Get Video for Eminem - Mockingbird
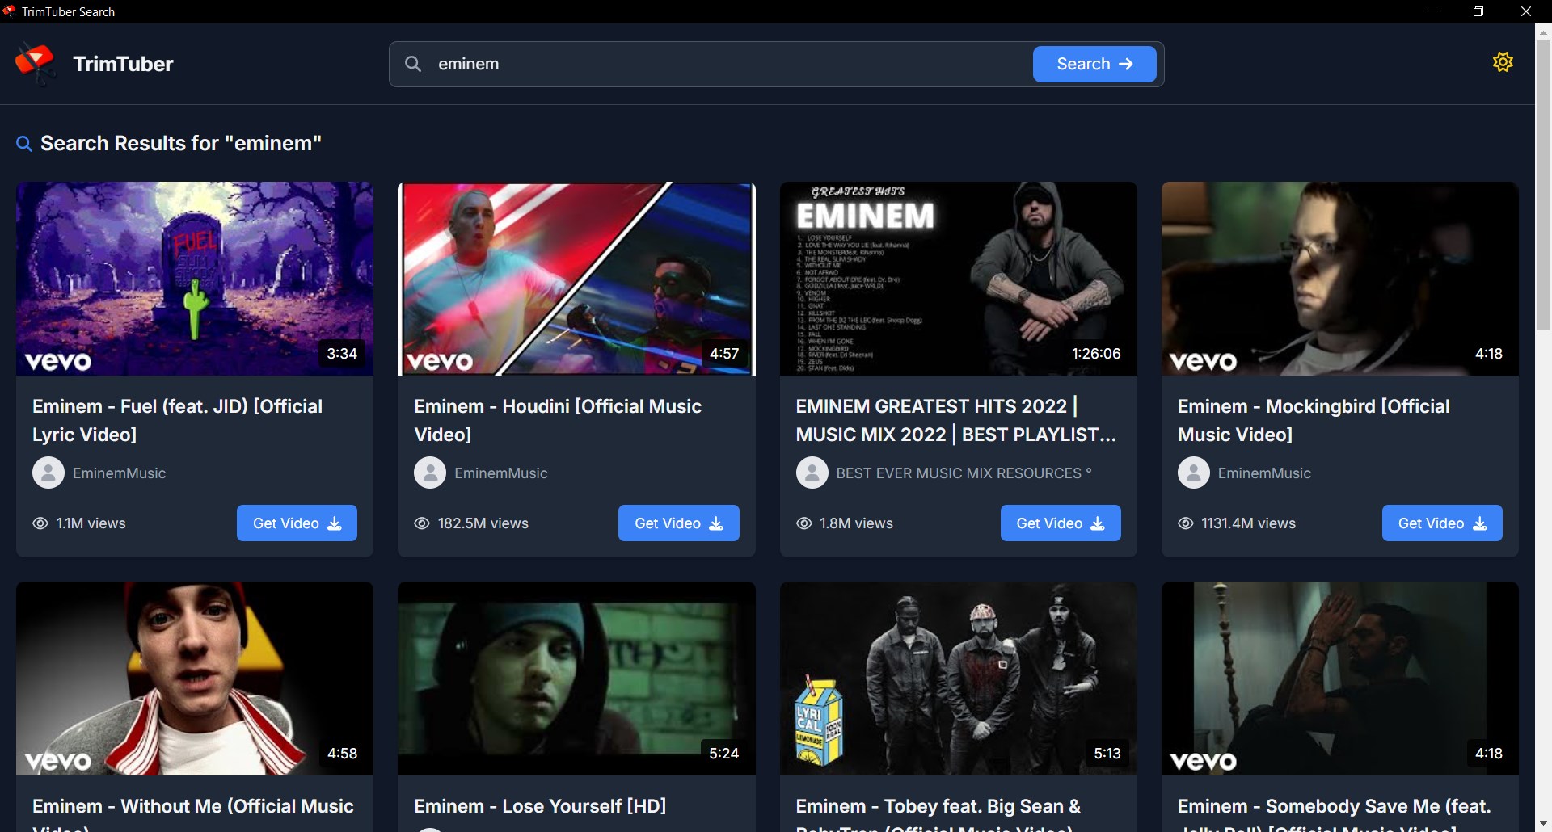The height and width of the screenshot is (832, 1552). point(1442,523)
